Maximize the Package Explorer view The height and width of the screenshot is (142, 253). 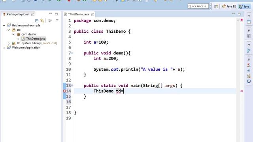(x=56, y=14)
